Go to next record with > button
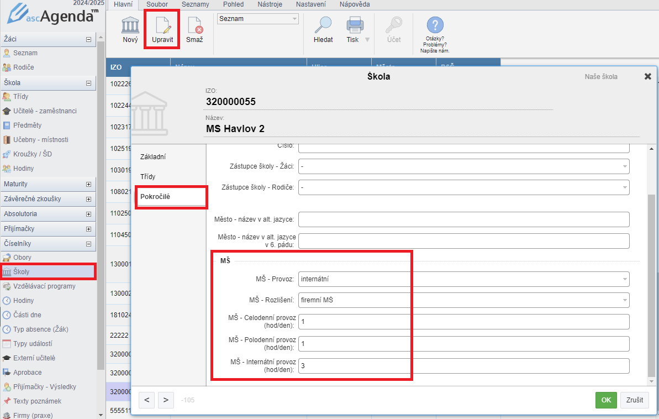659x419 pixels. (166, 400)
